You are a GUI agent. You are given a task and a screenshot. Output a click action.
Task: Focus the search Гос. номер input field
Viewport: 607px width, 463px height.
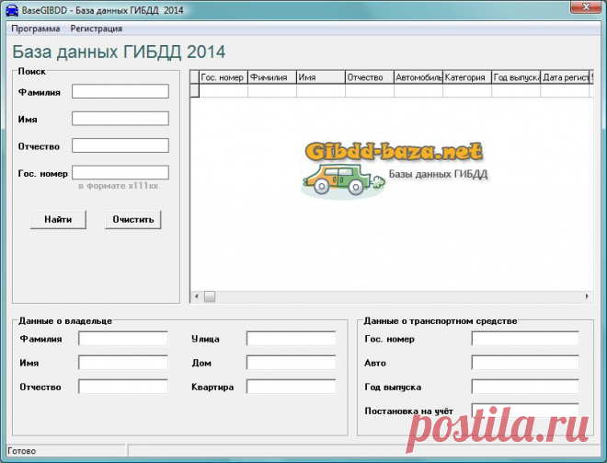pyautogui.click(x=120, y=173)
